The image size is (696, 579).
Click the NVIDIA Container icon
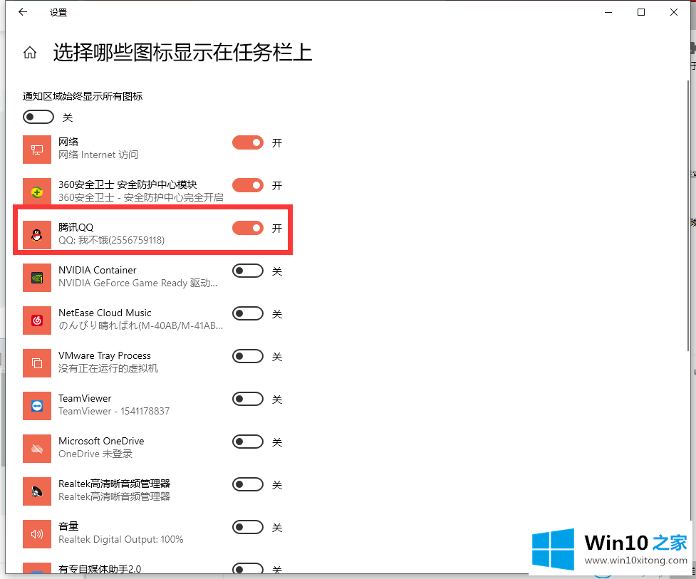[37, 278]
